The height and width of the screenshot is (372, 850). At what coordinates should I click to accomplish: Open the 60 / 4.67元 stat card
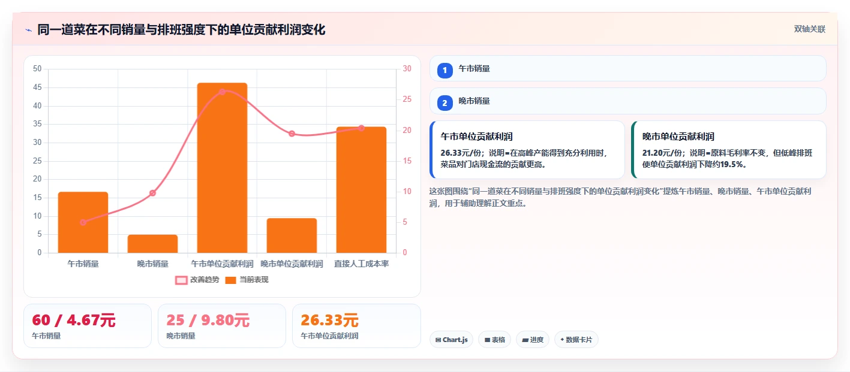(88, 326)
